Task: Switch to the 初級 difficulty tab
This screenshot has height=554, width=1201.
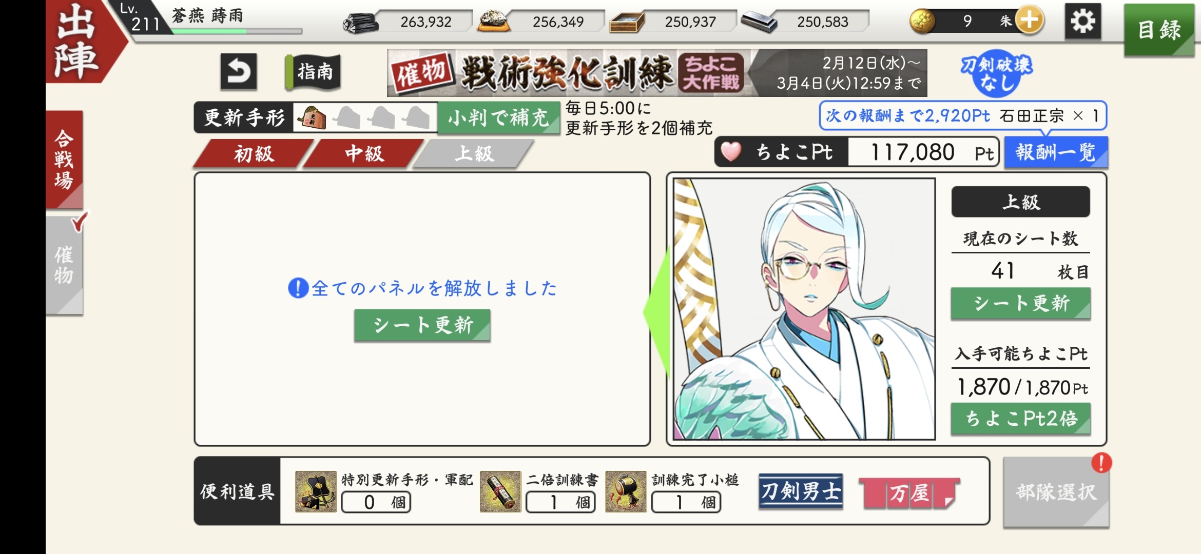Action: (253, 153)
